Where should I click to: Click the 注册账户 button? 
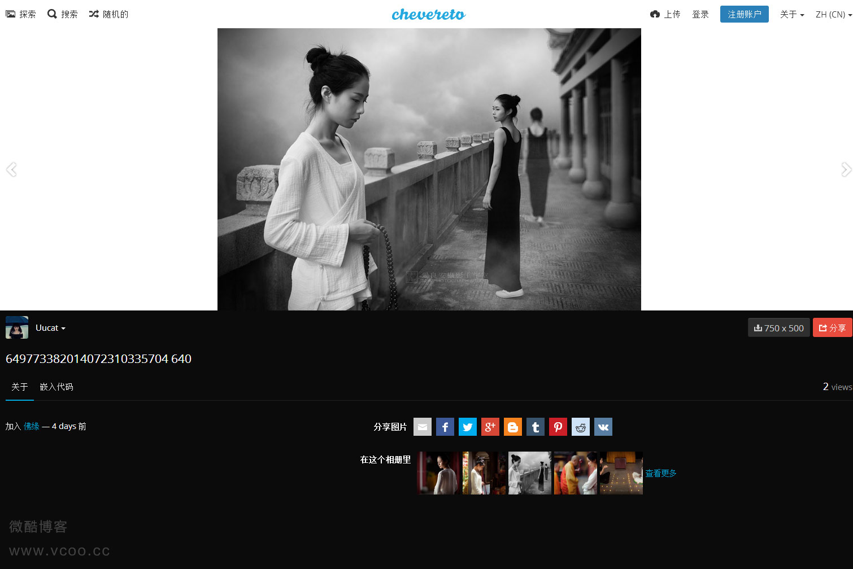(744, 14)
